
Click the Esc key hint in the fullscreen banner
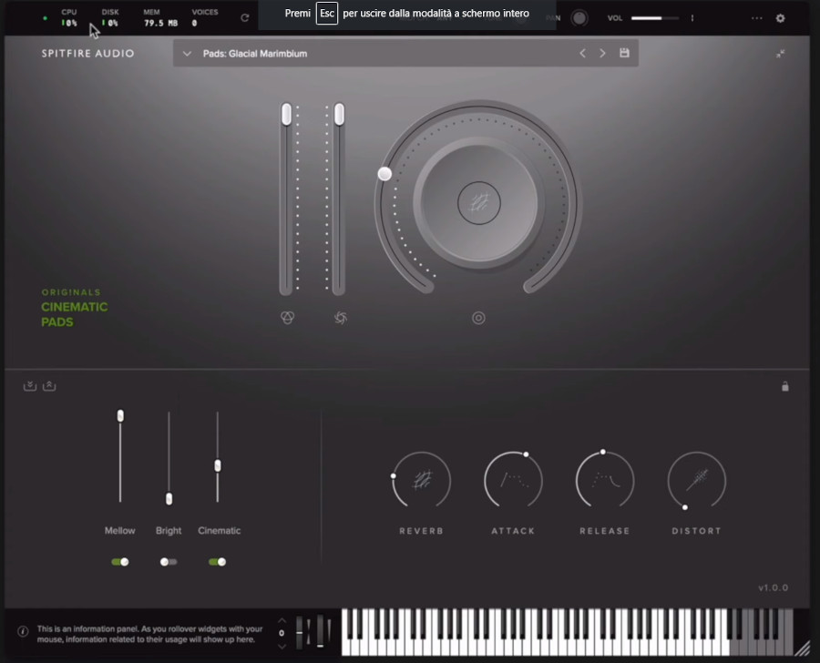(x=327, y=13)
